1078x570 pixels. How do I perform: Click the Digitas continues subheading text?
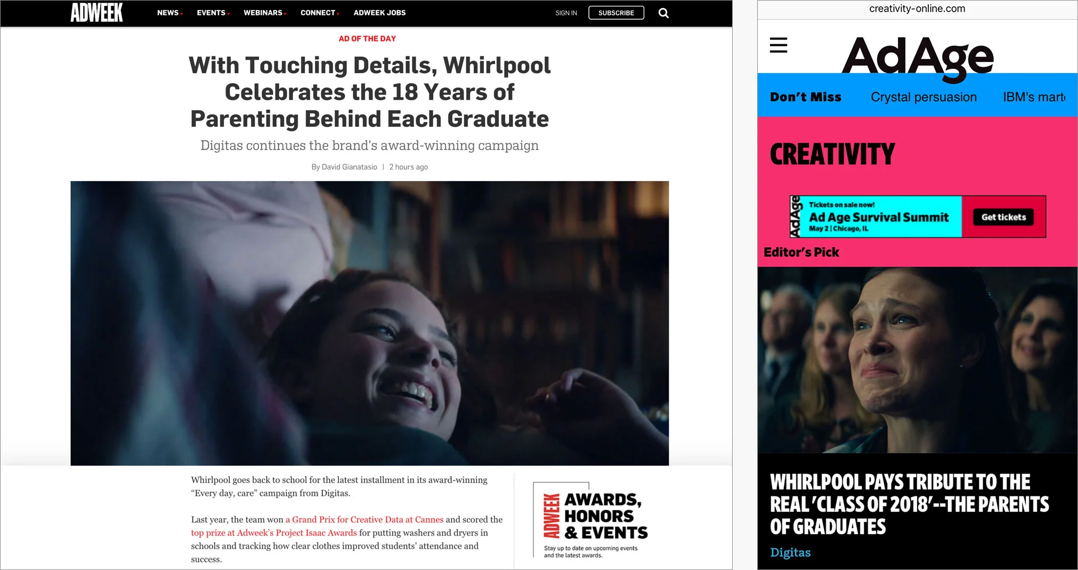[369, 145]
